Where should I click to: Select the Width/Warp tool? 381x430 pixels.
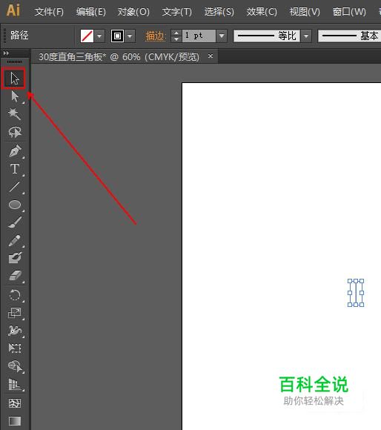click(15, 331)
